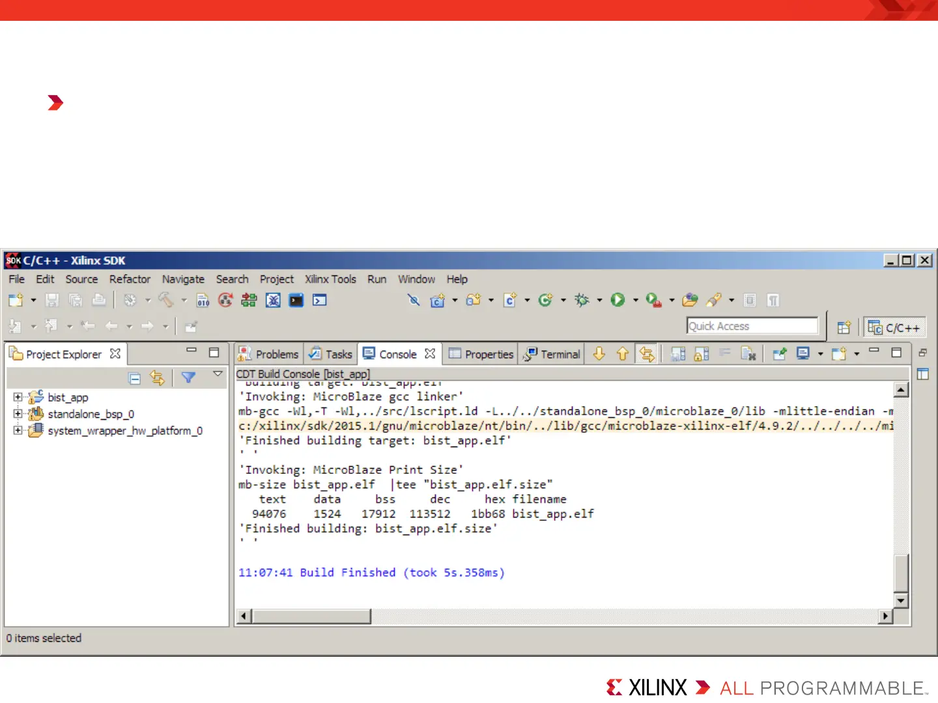Click the Generate linker script (010) icon
938x703 pixels.
coord(203,300)
